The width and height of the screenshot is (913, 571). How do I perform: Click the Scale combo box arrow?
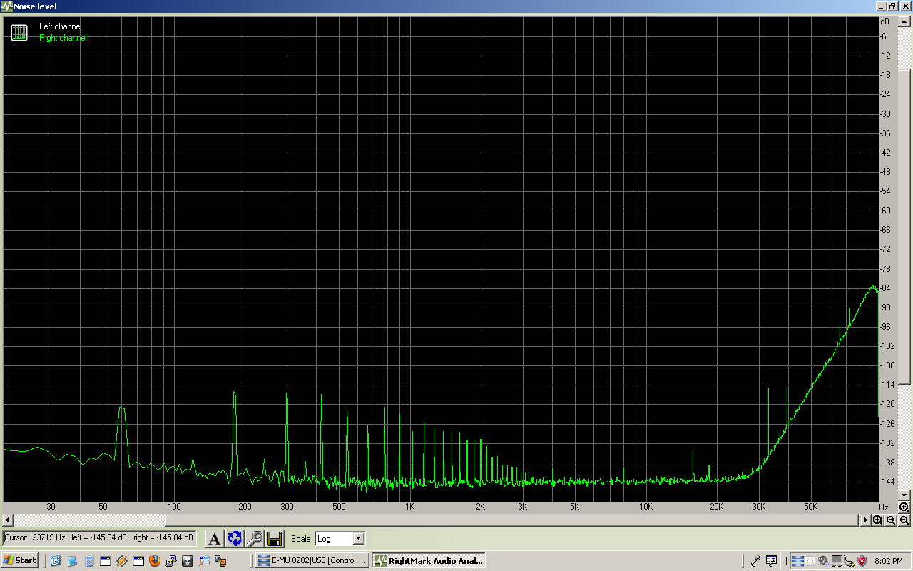click(x=358, y=539)
